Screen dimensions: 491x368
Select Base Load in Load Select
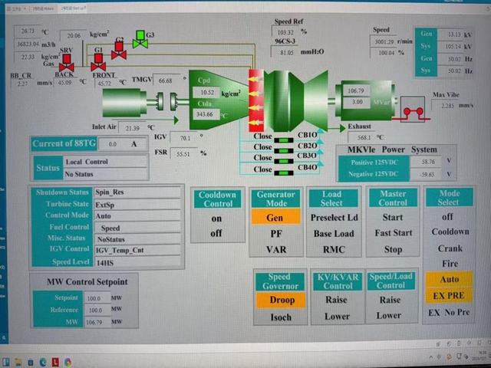(x=334, y=232)
